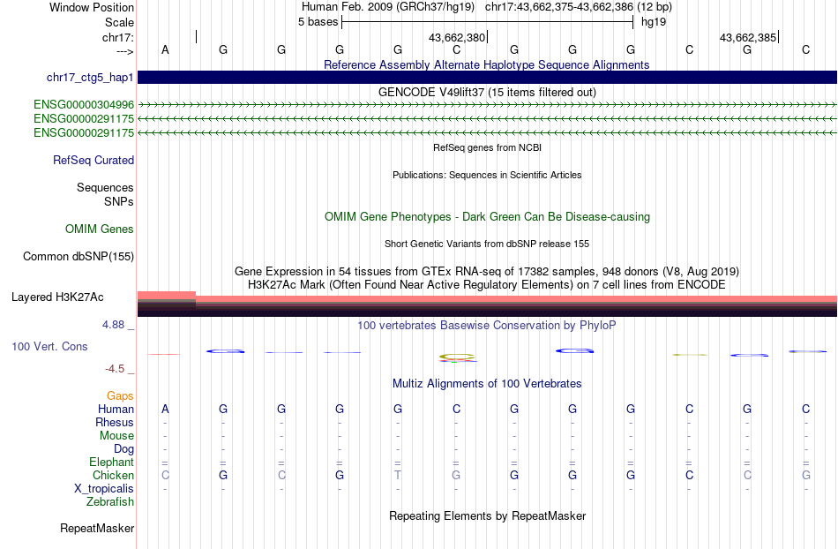Select the Mouse species label
Screen dimensions: 838x549
point(116,436)
